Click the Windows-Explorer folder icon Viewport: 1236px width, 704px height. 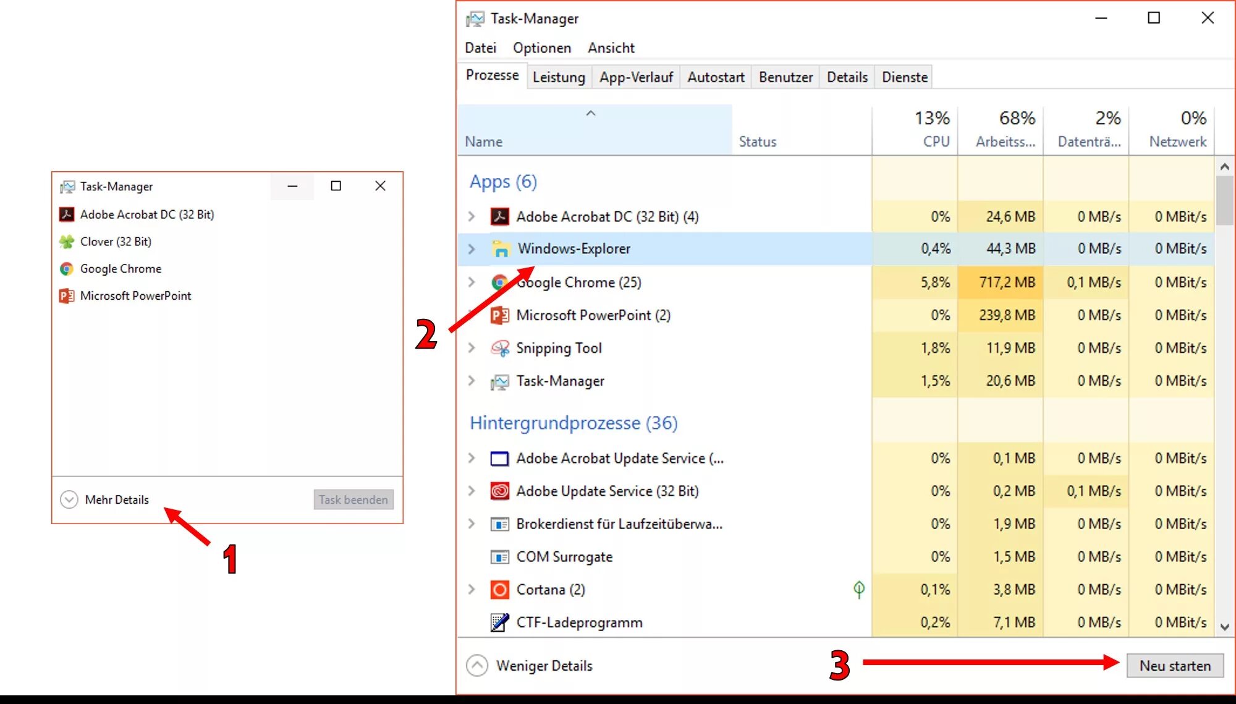coord(500,248)
